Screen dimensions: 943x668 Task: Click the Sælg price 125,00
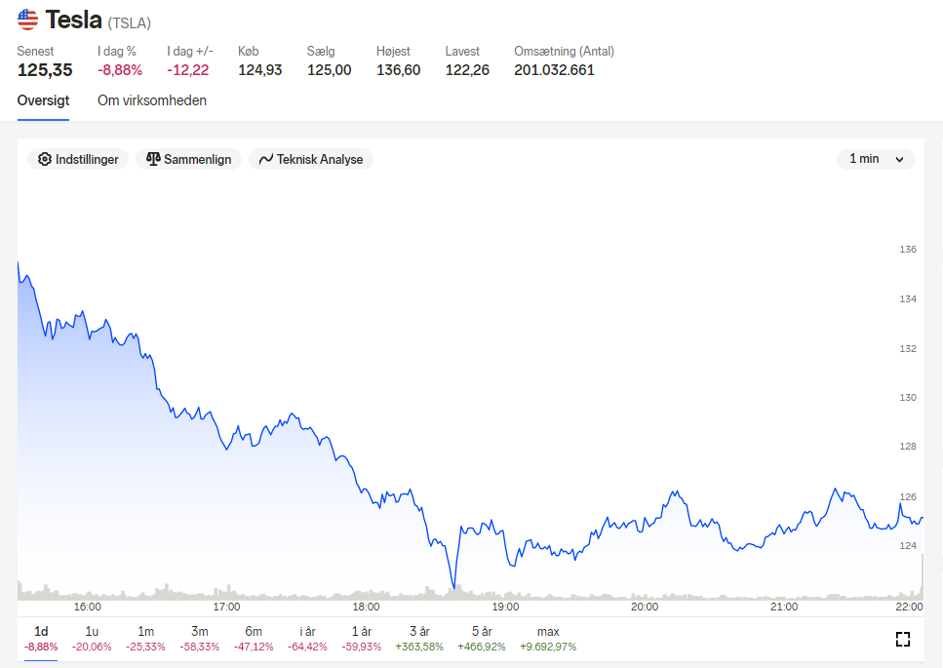329,70
